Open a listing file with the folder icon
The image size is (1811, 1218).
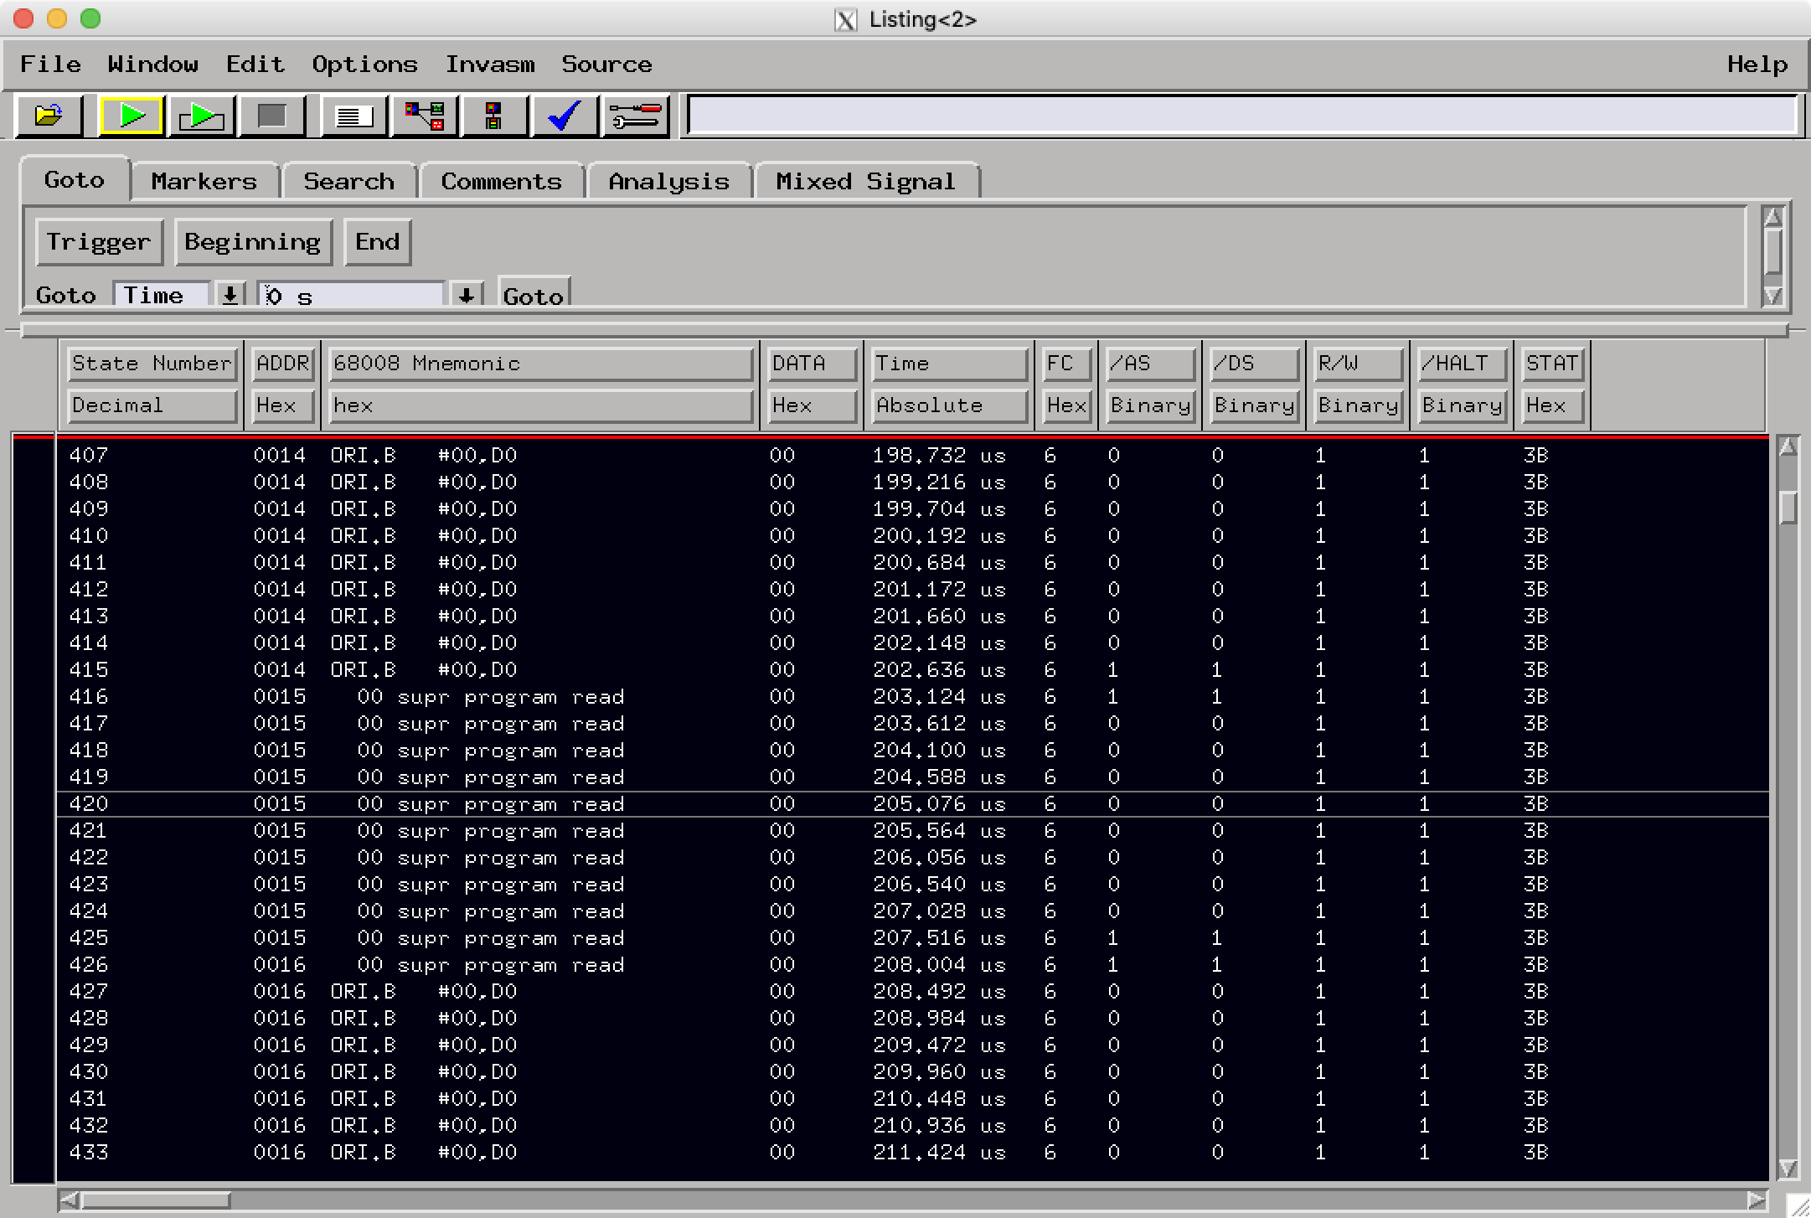tap(48, 116)
